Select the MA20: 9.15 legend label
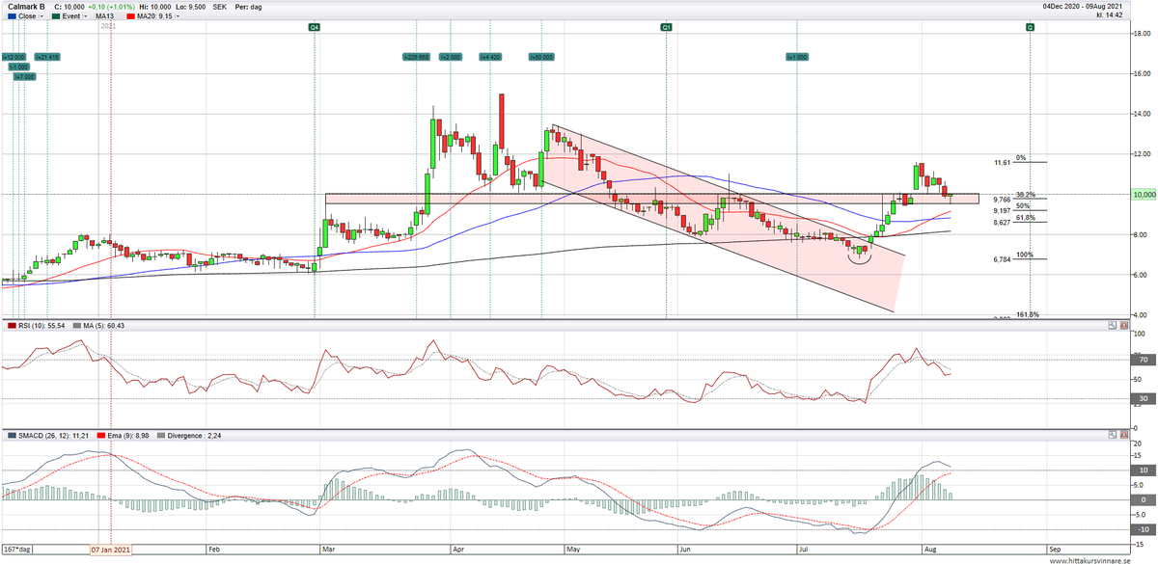 coord(154,16)
